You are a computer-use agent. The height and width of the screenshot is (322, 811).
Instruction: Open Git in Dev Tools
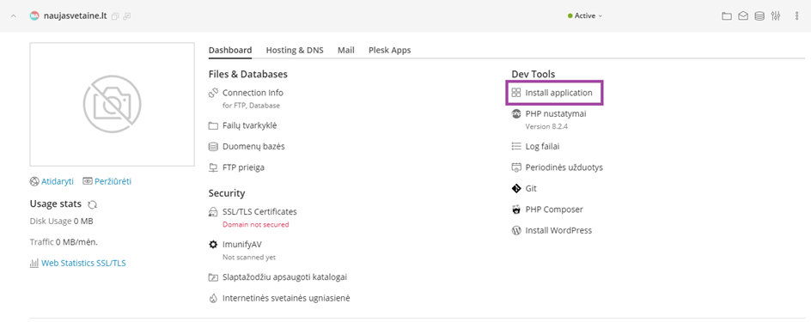[524, 189]
